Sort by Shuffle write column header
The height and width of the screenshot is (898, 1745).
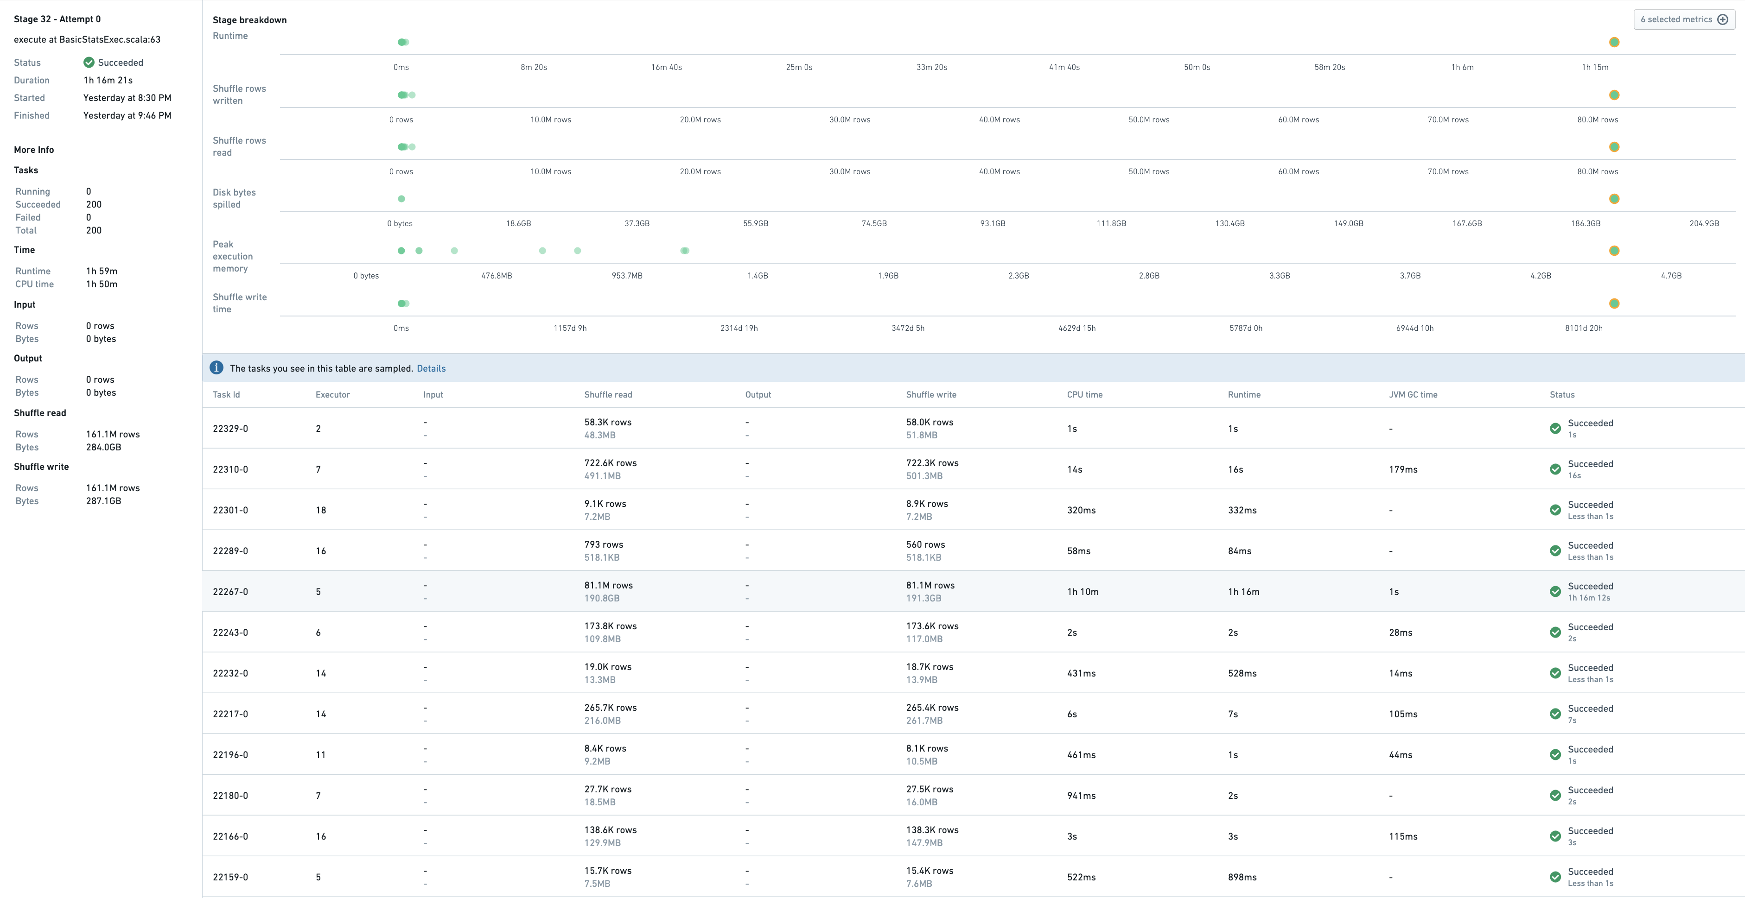931,395
